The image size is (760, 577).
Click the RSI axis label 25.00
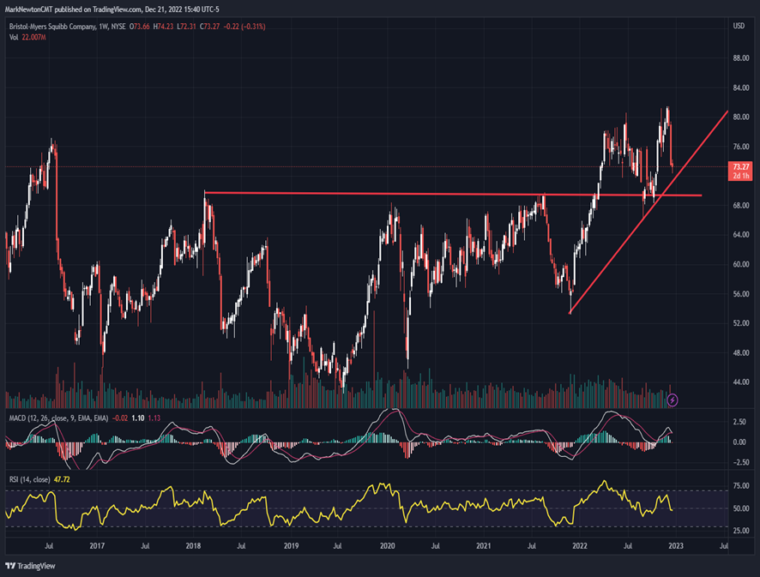tap(739, 531)
